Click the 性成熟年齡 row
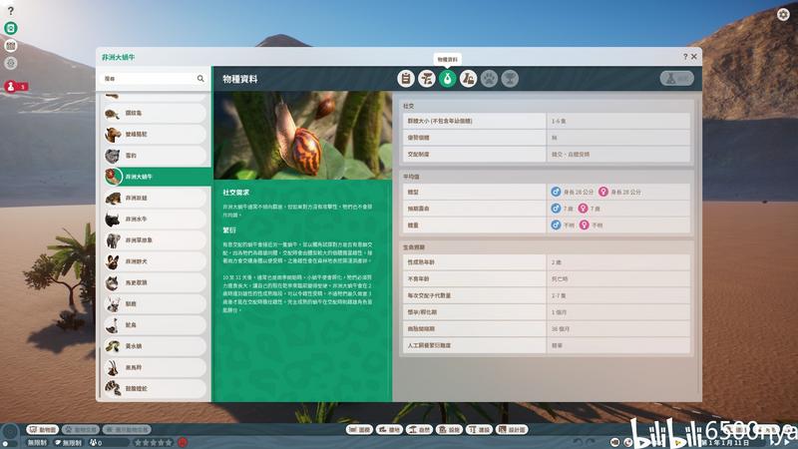The height and width of the screenshot is (449, 798). 547,262
